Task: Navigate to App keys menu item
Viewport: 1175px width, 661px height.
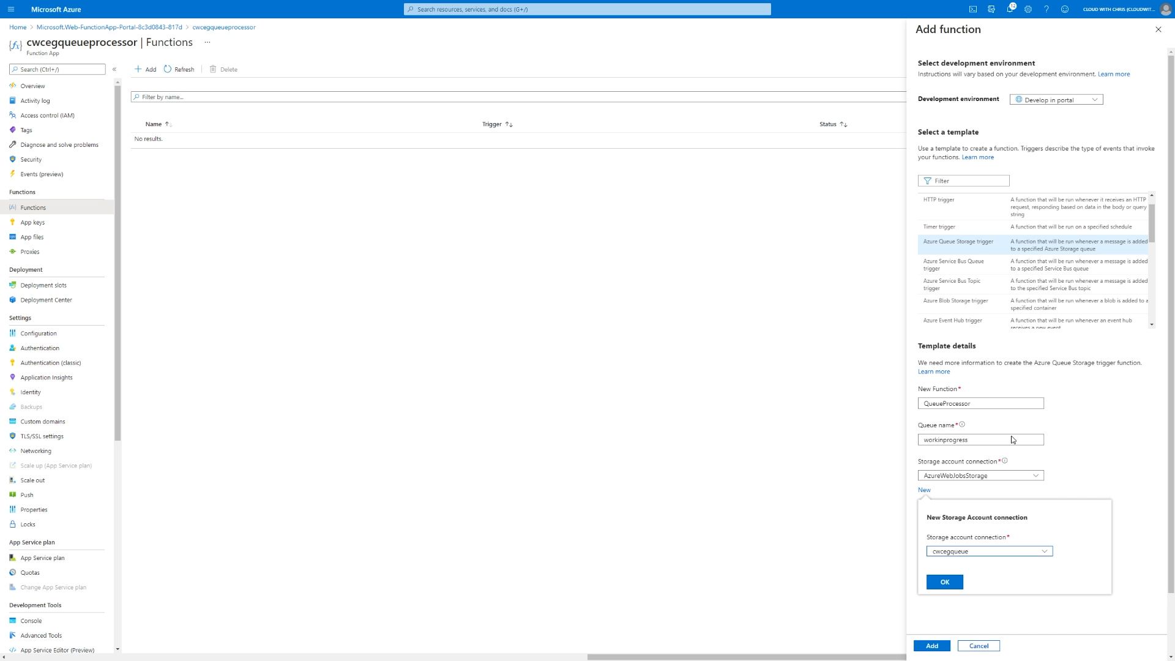Action: [x=32, y=222]
